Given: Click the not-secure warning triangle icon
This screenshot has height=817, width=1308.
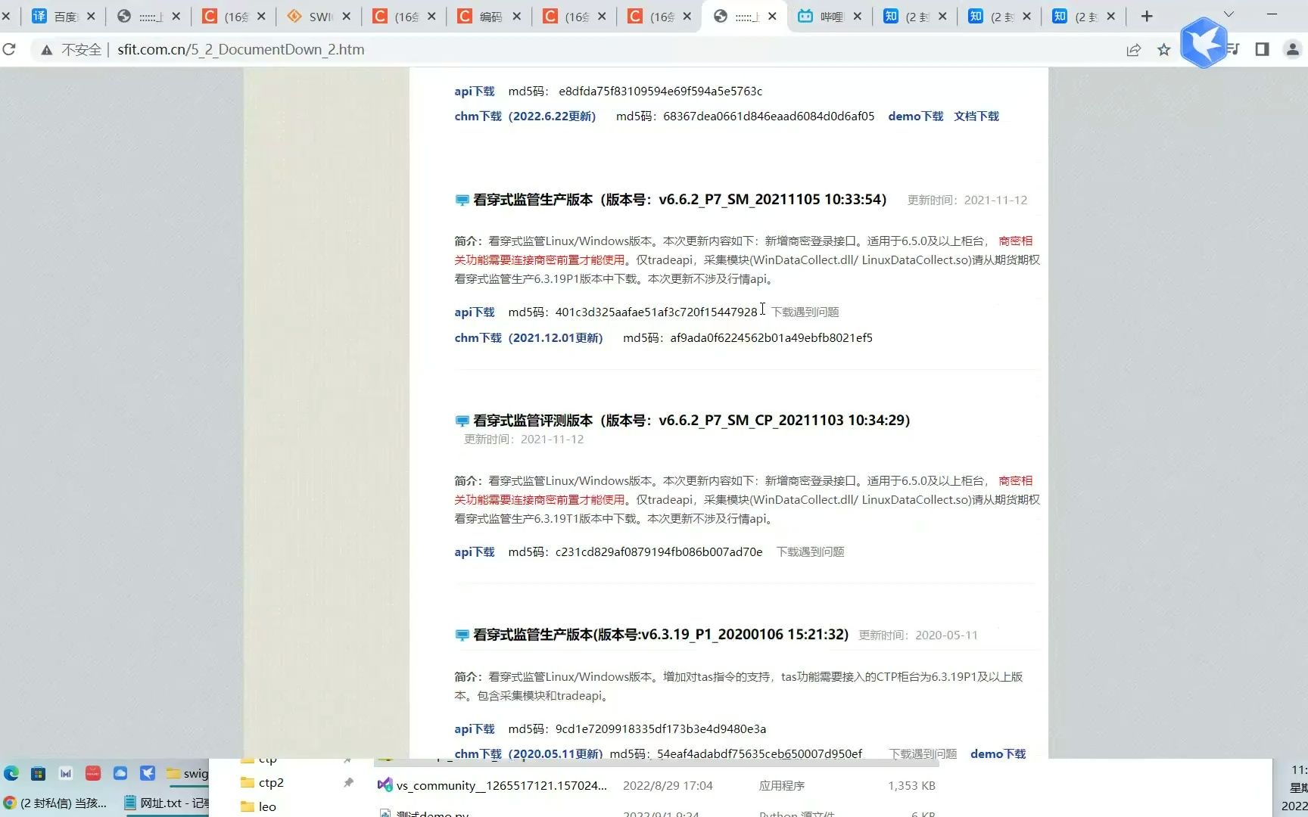Looking at the screenshot, I should coord(46,50).
